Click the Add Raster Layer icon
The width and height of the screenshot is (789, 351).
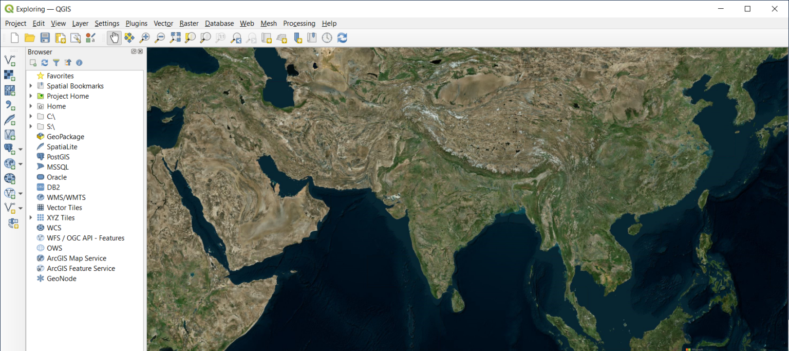pyautogui.click(x=10, y=75)
